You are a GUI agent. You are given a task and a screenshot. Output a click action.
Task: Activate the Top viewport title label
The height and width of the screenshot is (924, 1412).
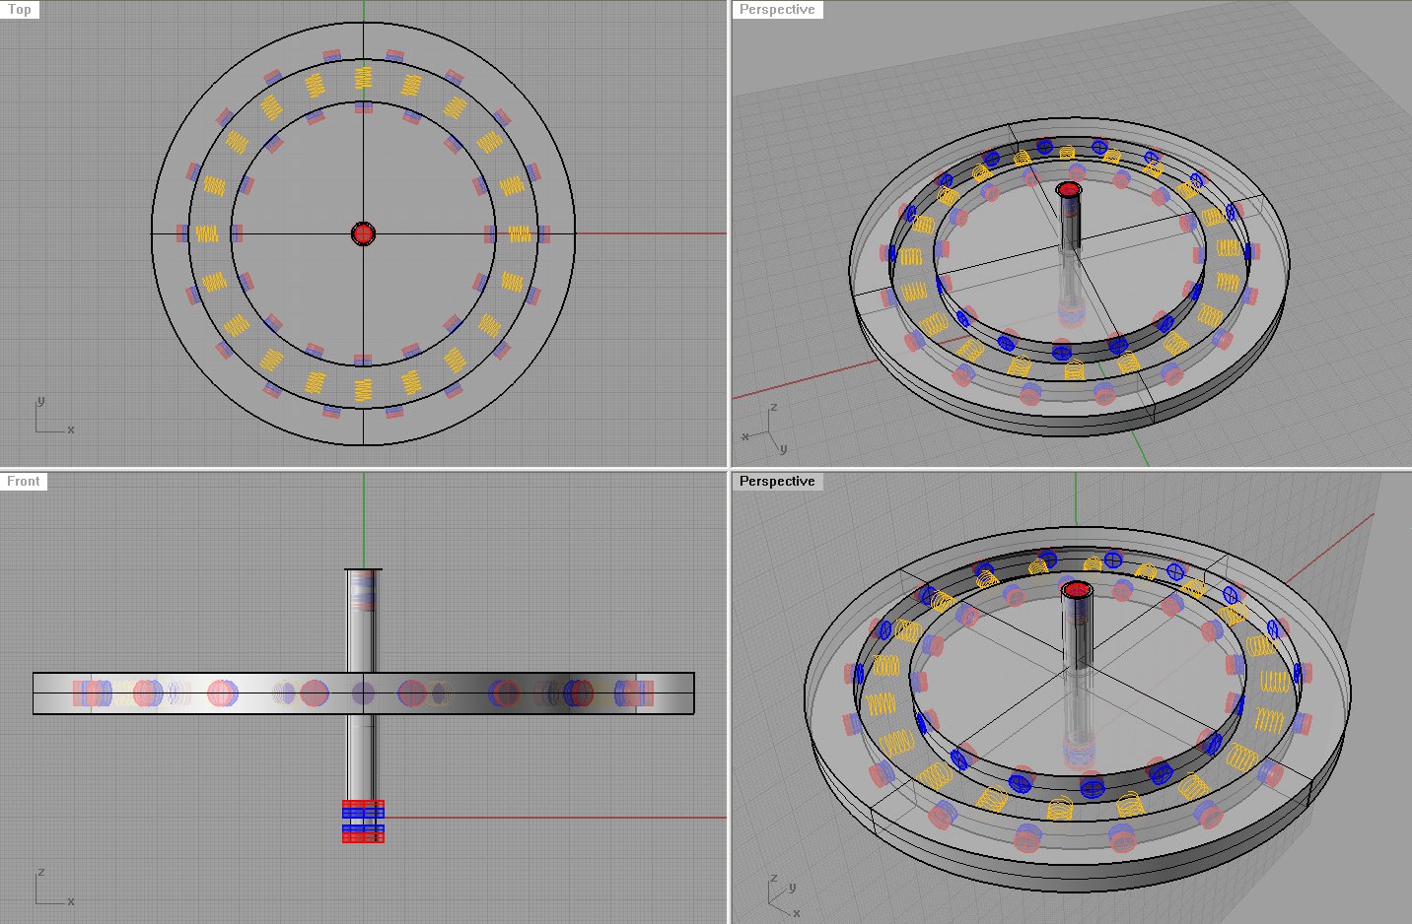pyautogui.click(x=20, y=10)
